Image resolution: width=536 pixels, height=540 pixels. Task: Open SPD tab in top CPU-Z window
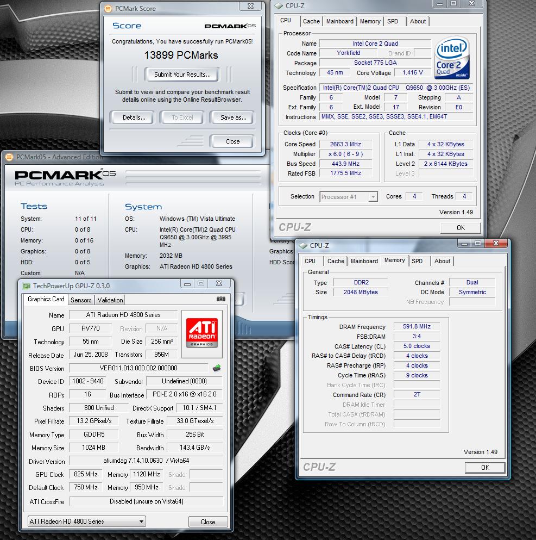click(393, 21)
